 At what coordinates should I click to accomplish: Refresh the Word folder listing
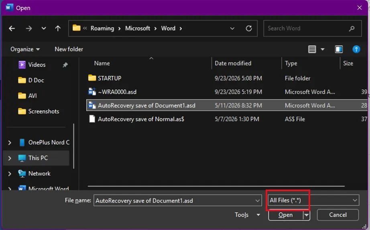coord(249,28)
